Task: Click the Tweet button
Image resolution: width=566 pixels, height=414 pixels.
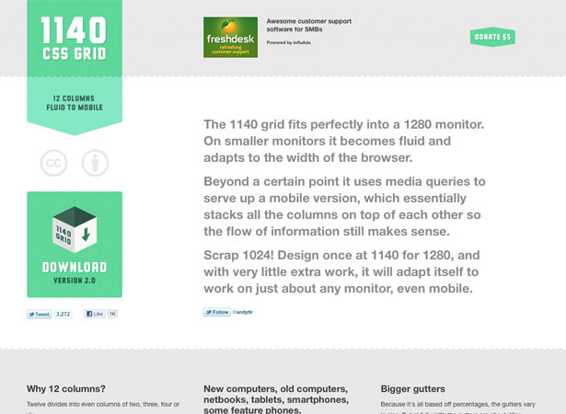Action: [x=39, y=314]
